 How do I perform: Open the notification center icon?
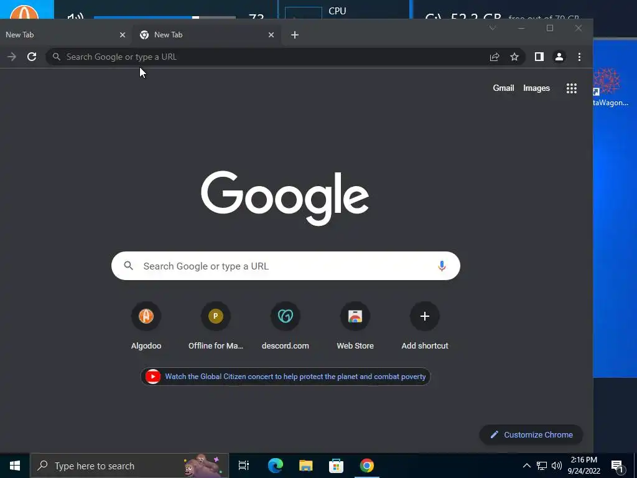(x=618, y=466)
